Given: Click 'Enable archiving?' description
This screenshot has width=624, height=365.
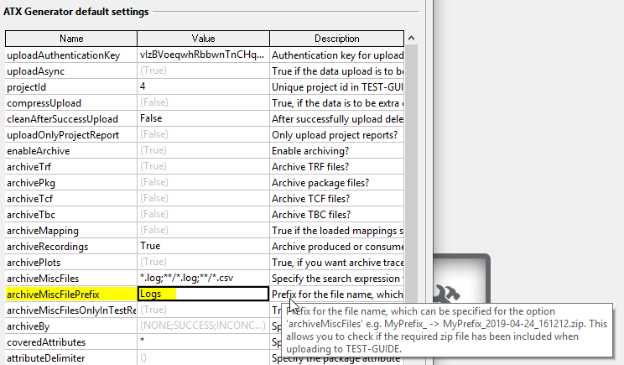Looking at the screenshot, I should coord(336,150).
